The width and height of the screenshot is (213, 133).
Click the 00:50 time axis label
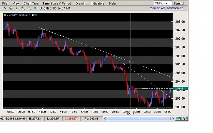136,112
